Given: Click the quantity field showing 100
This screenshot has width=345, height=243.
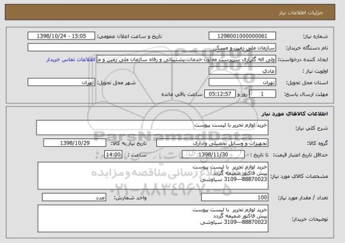Looking at the screenshot, I should coord(235,198).
